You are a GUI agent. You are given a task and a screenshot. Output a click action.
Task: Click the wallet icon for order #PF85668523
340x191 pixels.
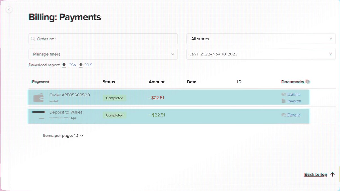coord(39,98)
